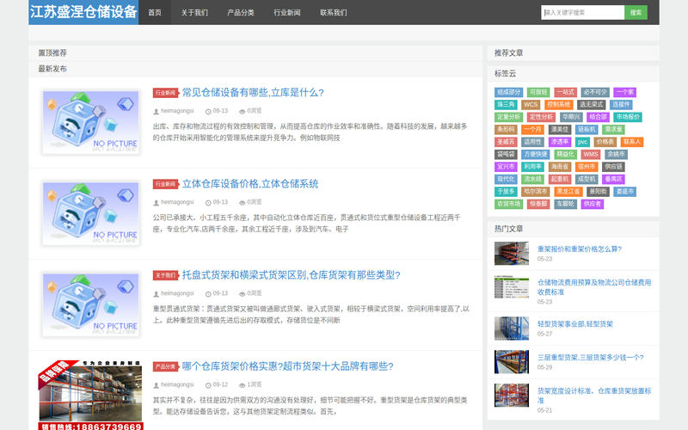Open the No Picture thumbnail of 立体仓库设备价格 post

click(91, 212)
